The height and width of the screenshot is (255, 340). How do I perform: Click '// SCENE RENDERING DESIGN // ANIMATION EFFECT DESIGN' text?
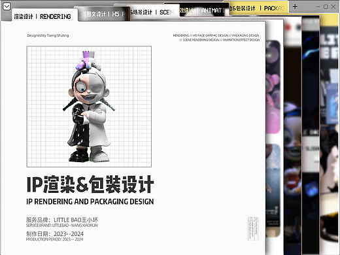[x=220, y=40]
